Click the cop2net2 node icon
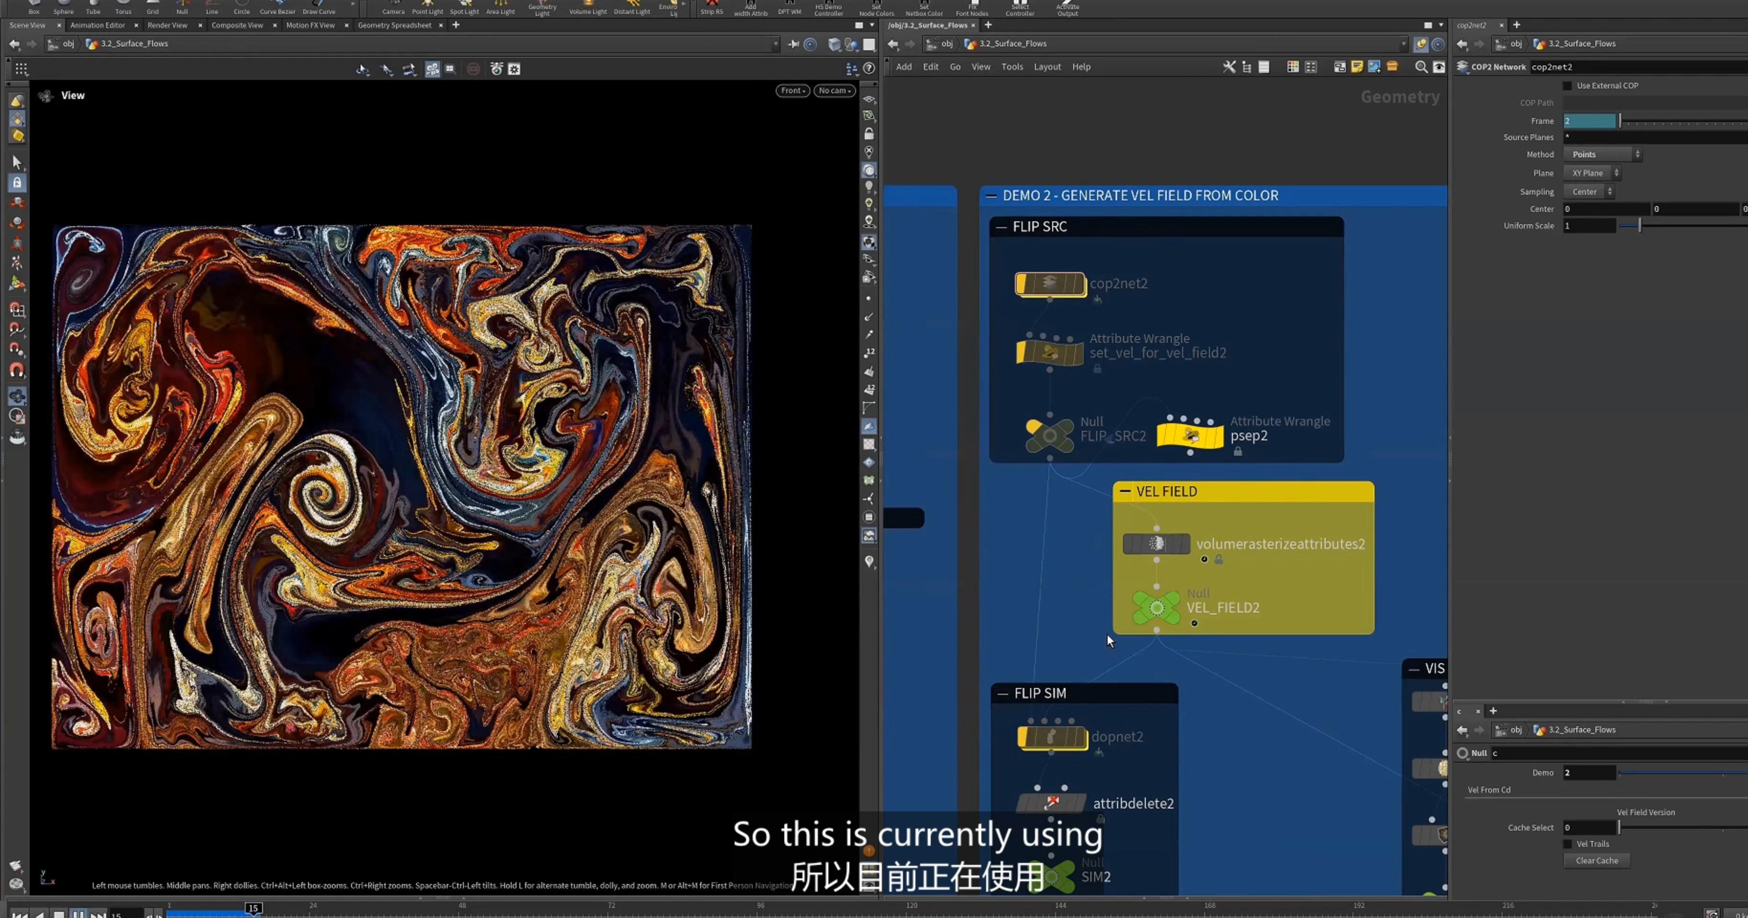The image size is (1748, 918). coord(1050,284)
